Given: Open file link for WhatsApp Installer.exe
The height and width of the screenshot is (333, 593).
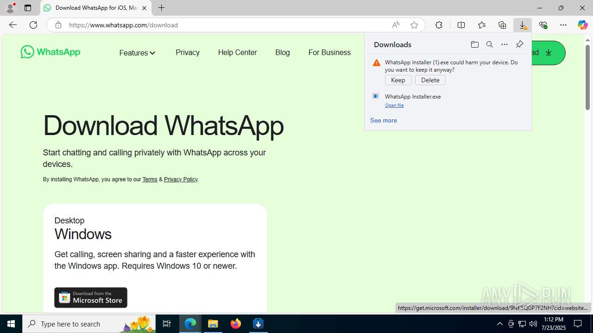Looking at the screenshot, I should pyautogui.click(x=394, y=105).
